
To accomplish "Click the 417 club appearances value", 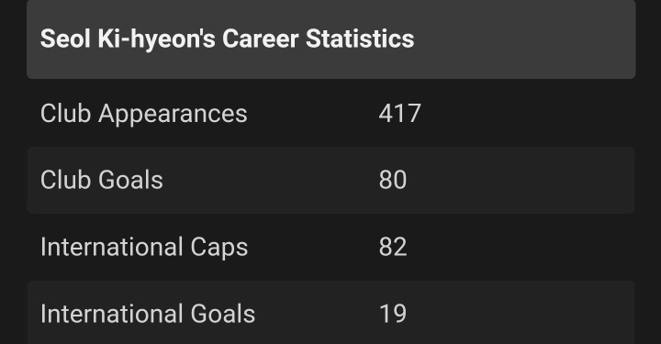I will click(x=399, y=113).
